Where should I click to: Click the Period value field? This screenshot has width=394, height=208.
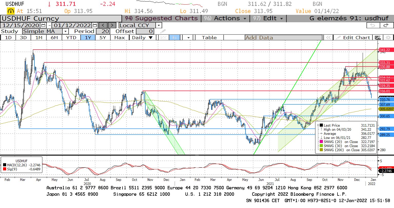click(103, 31)
